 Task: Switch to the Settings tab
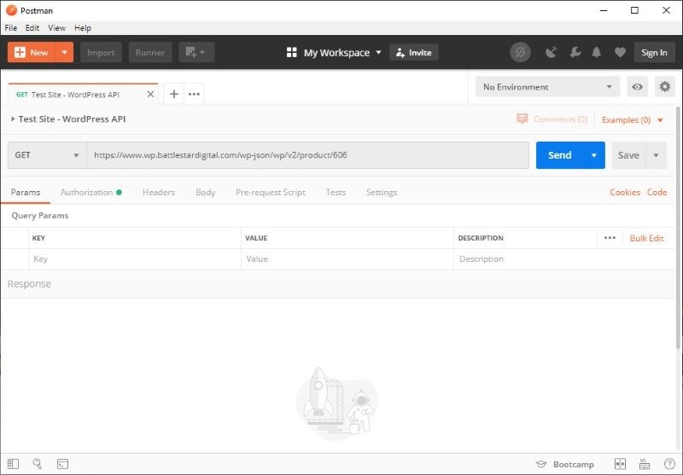pos(382,192)
